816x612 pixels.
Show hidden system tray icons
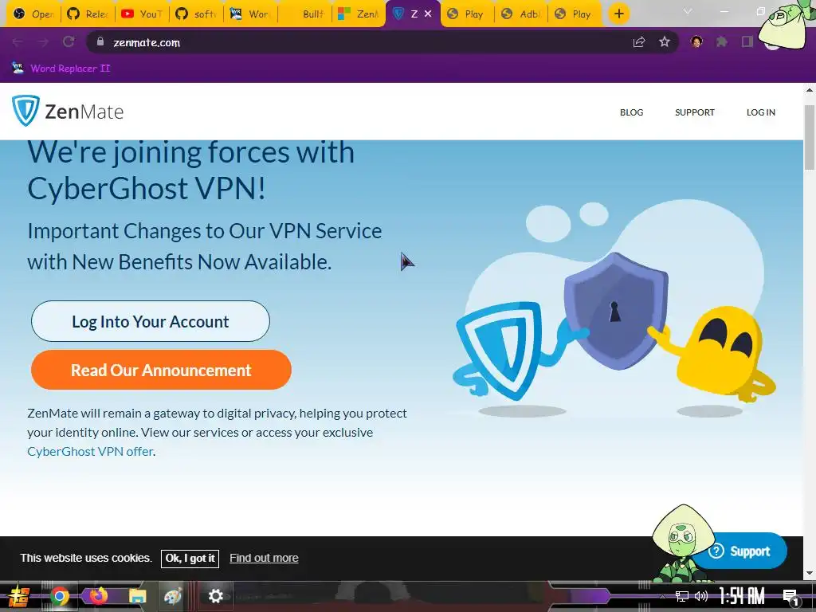pos(662,596)
